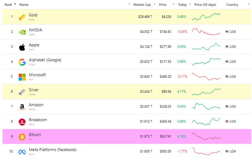
Task: Sort by Today percentage change
Action: 182,5
